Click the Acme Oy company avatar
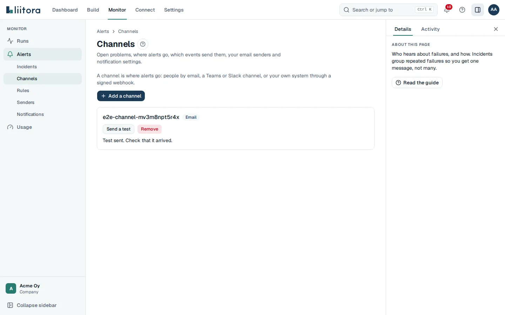The image size is (505, 315). [x=11, y=289]
